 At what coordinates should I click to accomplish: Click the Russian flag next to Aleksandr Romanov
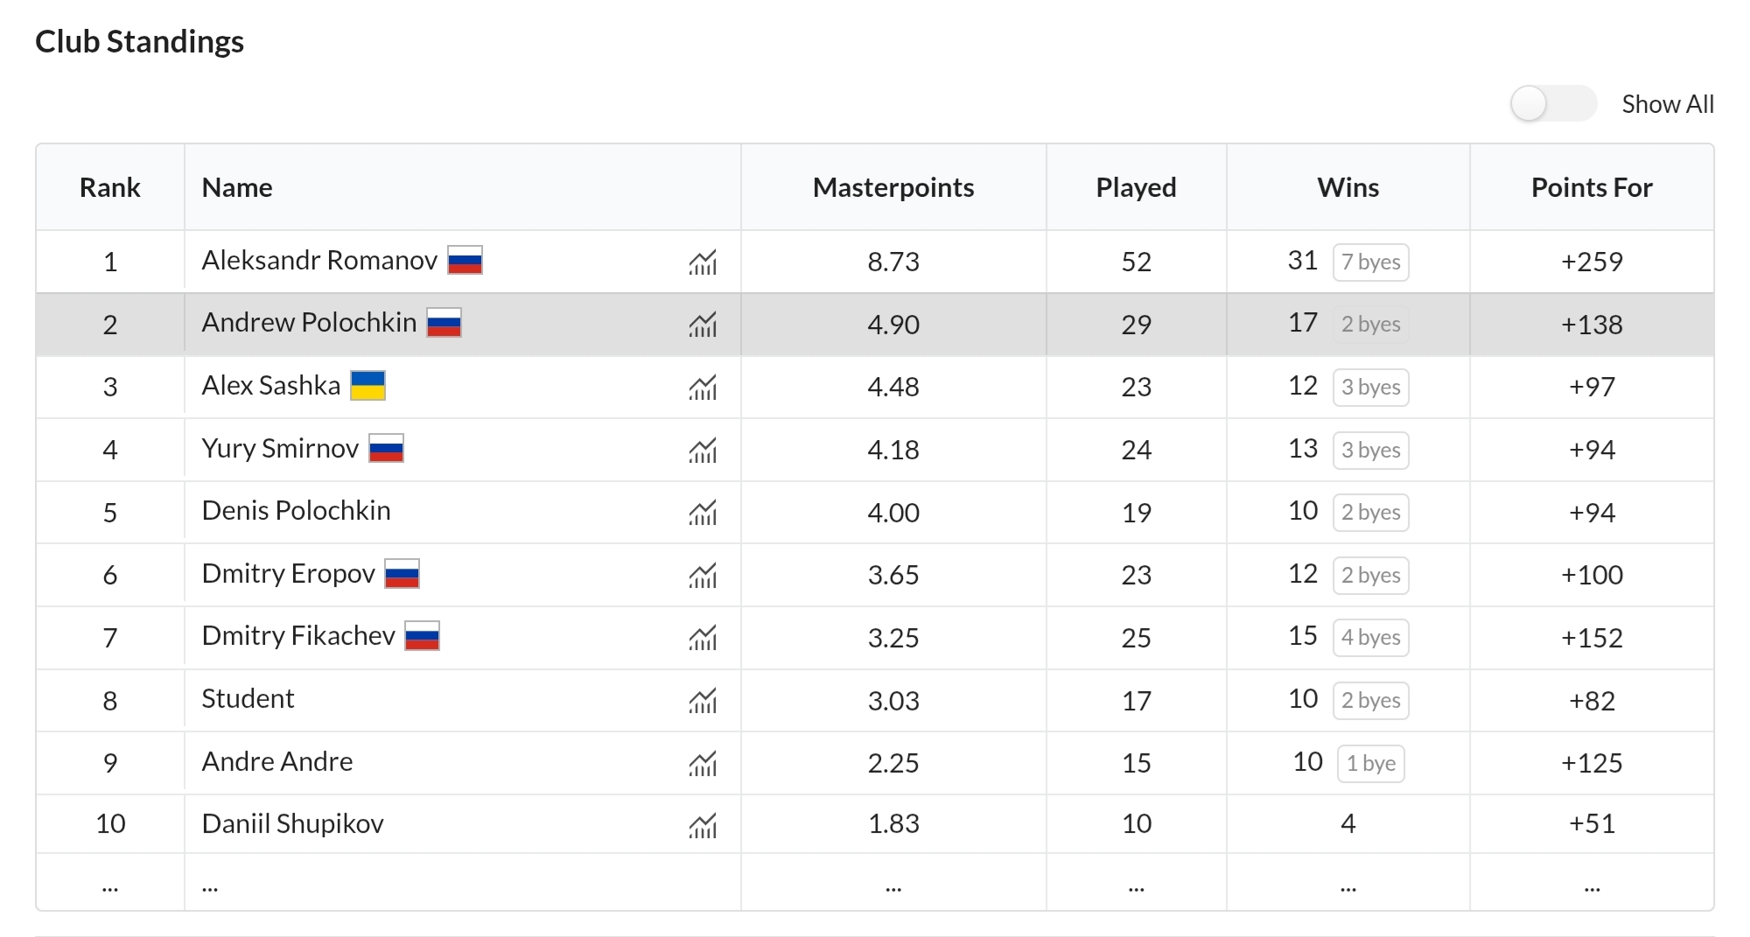click(x=465, y=261)
